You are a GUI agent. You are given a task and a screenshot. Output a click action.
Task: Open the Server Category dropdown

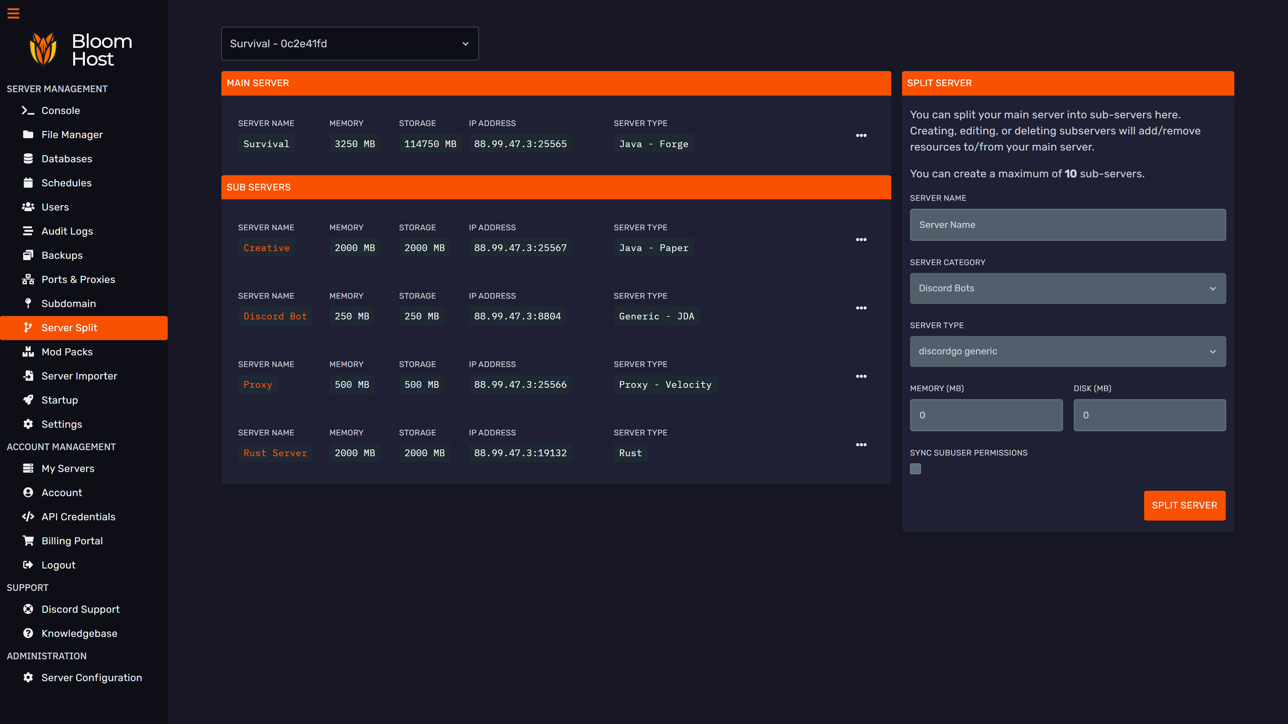[1068, 288]
